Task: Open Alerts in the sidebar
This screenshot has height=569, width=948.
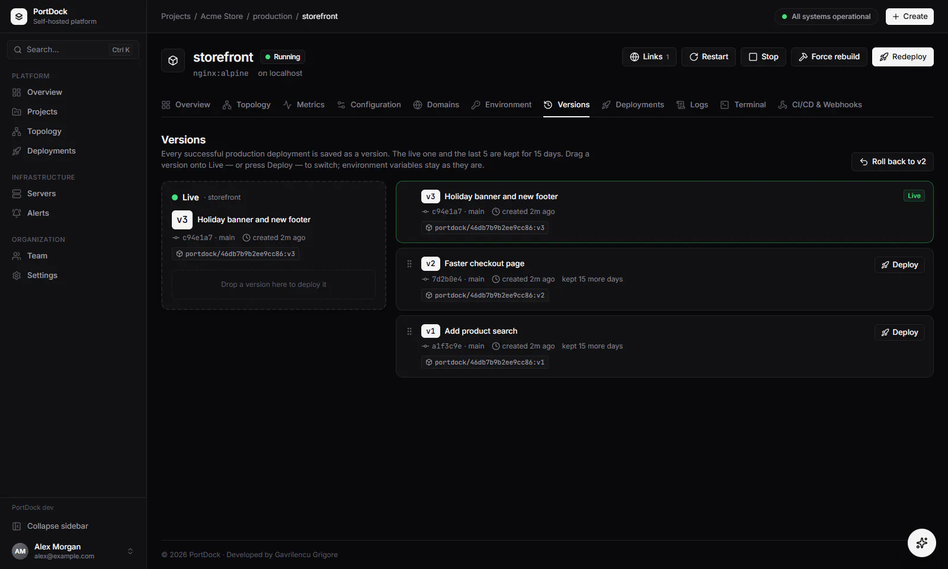Action: [x=73, y=213]
